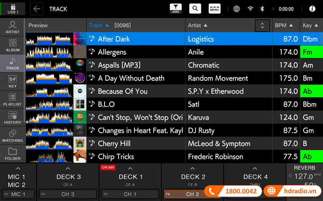Preview the Allergens waveform
This screenshot has height=201, width=323.
tap(49, 52)
